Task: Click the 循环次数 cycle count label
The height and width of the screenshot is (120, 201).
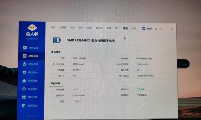Action: pyautogui.click(x=124, y=70)
